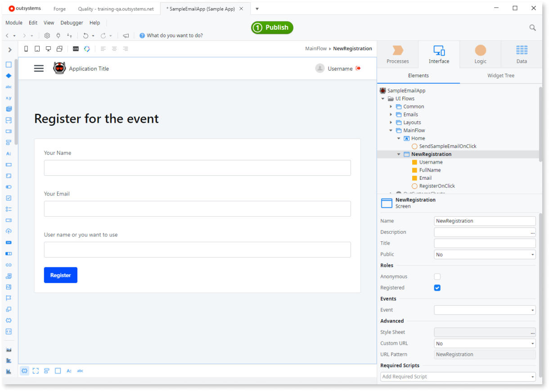Click the green Publish button
Screen dimensions: 549x391
(x=272, y=27)
